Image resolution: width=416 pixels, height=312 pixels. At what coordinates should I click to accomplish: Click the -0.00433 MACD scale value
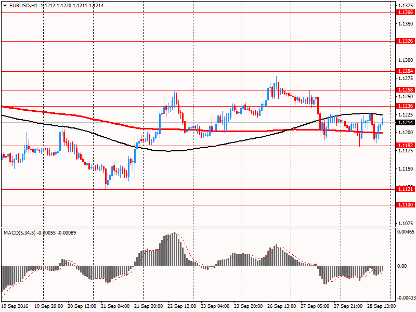point(406,298)
